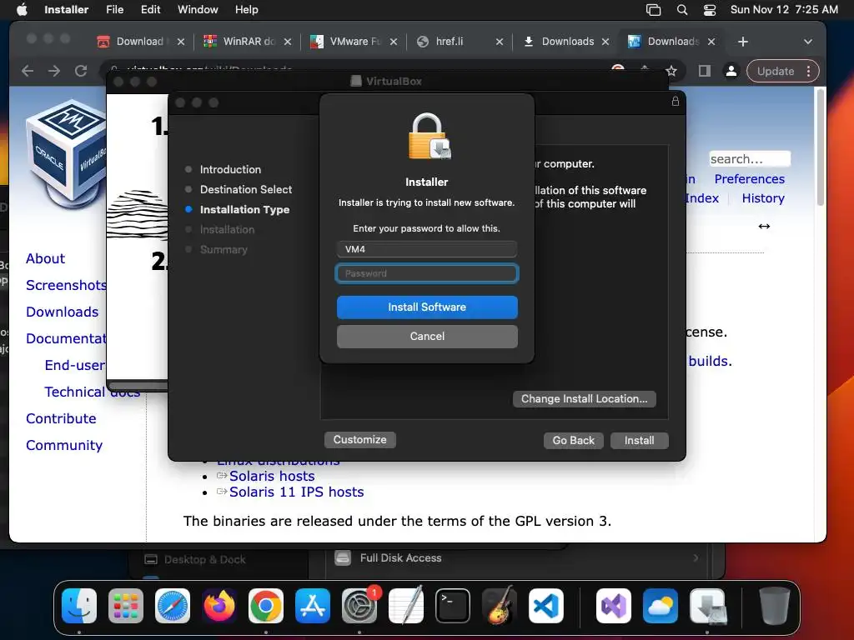Viewport: 854px width, 640px height.
Task: Click the Customize button
Action: [360, 440]
